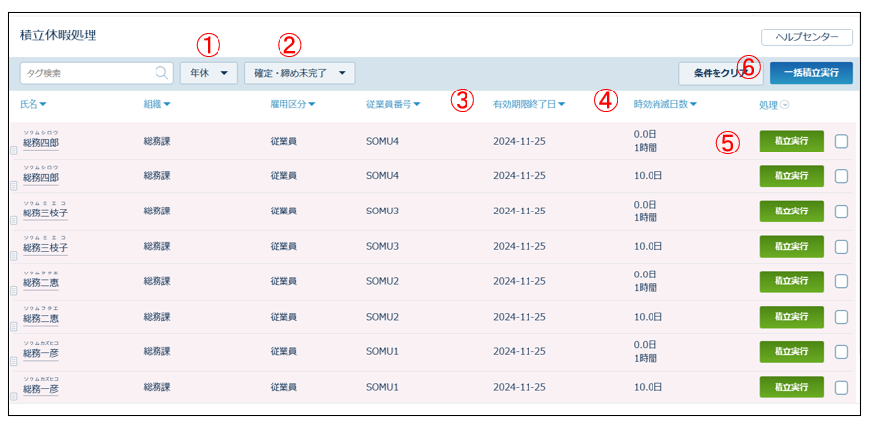
Task: Sort by the 有効期限終了日 column header
Action: click(529, 104)
